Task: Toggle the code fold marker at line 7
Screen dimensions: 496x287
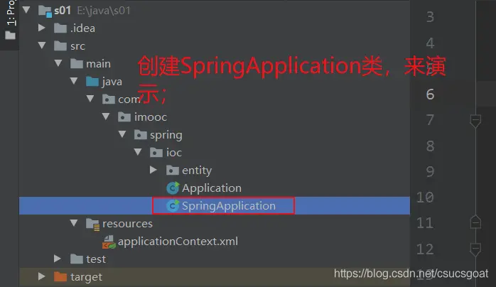Action: [x=475, y=121]
